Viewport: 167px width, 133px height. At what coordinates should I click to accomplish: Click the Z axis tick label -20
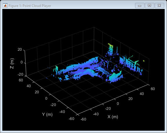pos(21,74)
